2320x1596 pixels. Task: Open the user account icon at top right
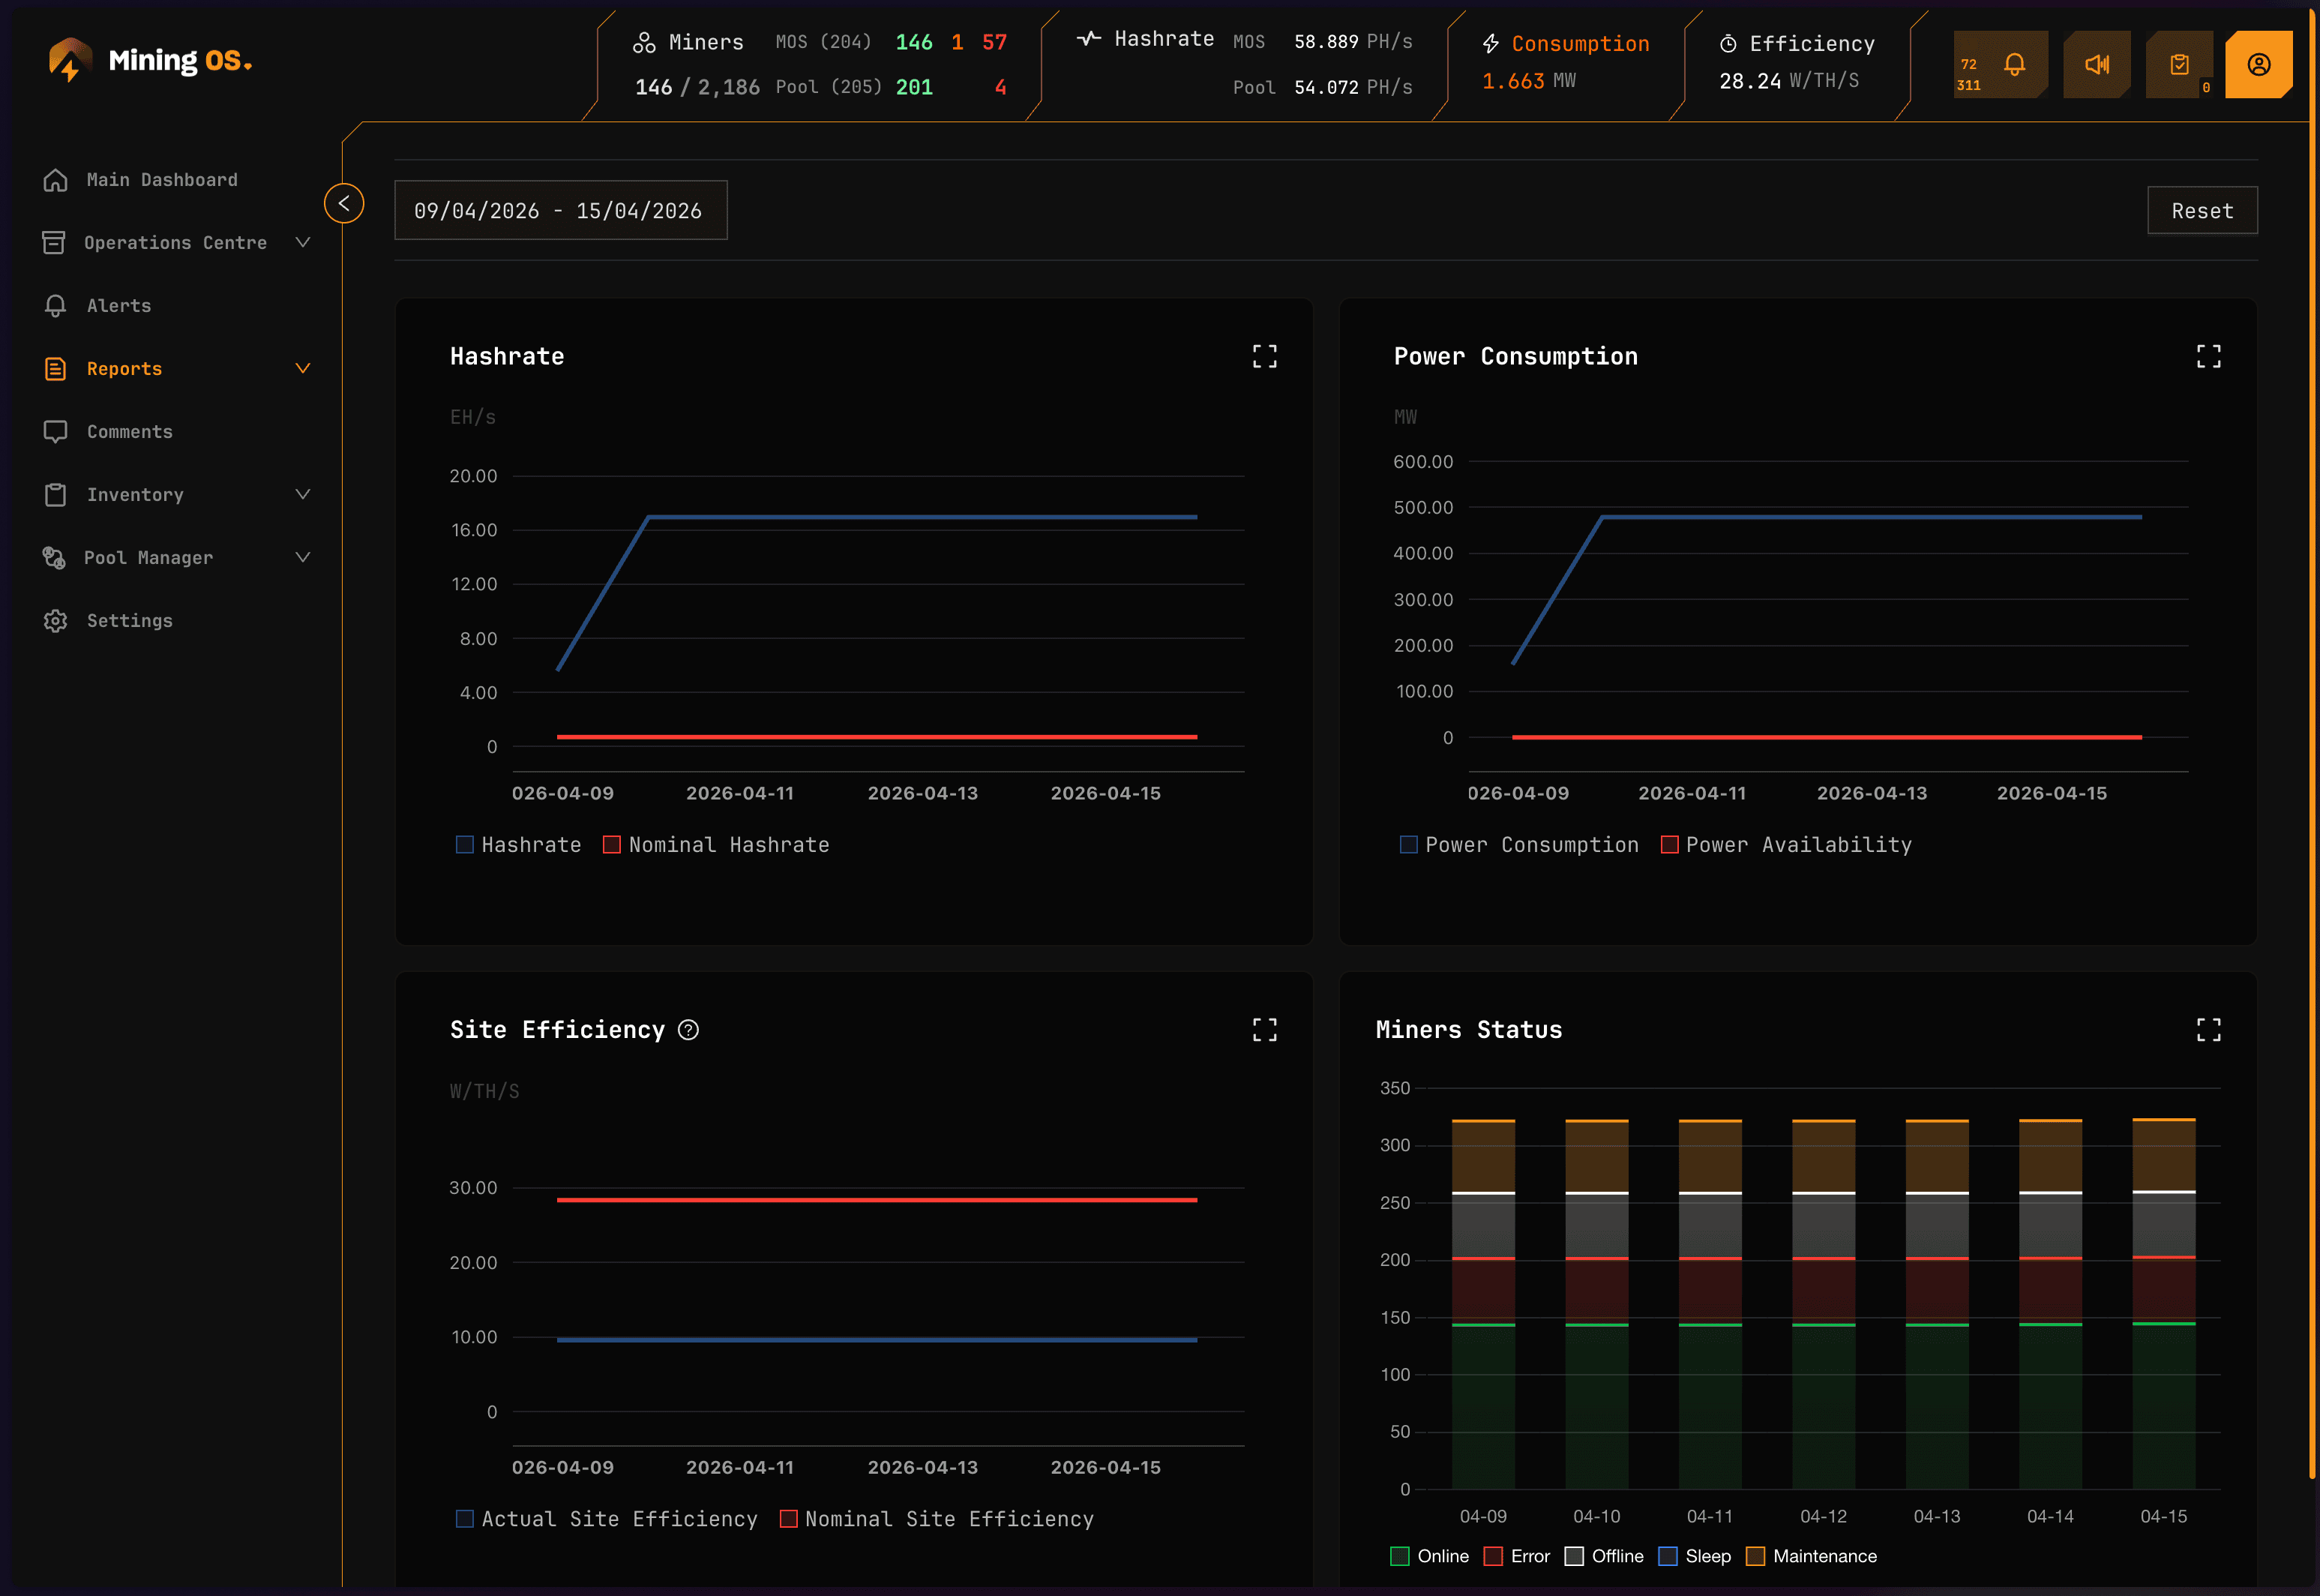point(2260,64)
